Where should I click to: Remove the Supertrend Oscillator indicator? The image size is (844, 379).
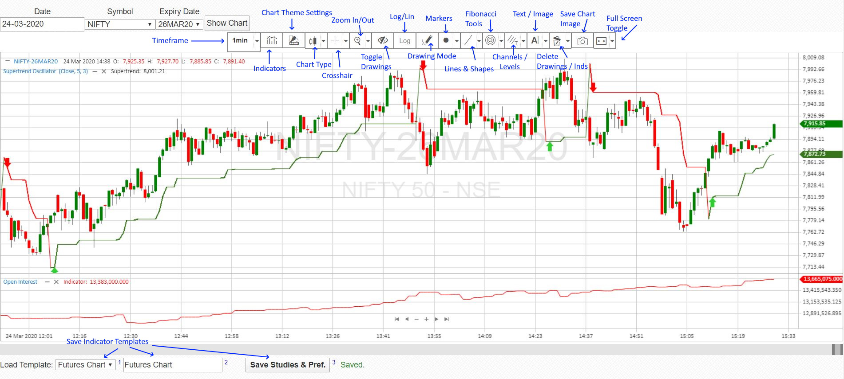(104, 71)
